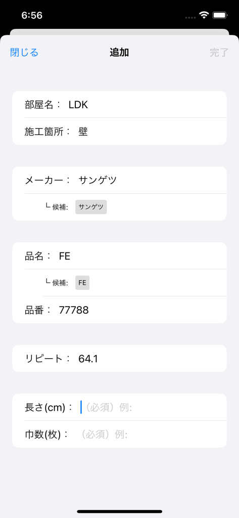Screen dimensions: 239x518
Task: Choose the FE candidate chip
Action: point(82,282)
